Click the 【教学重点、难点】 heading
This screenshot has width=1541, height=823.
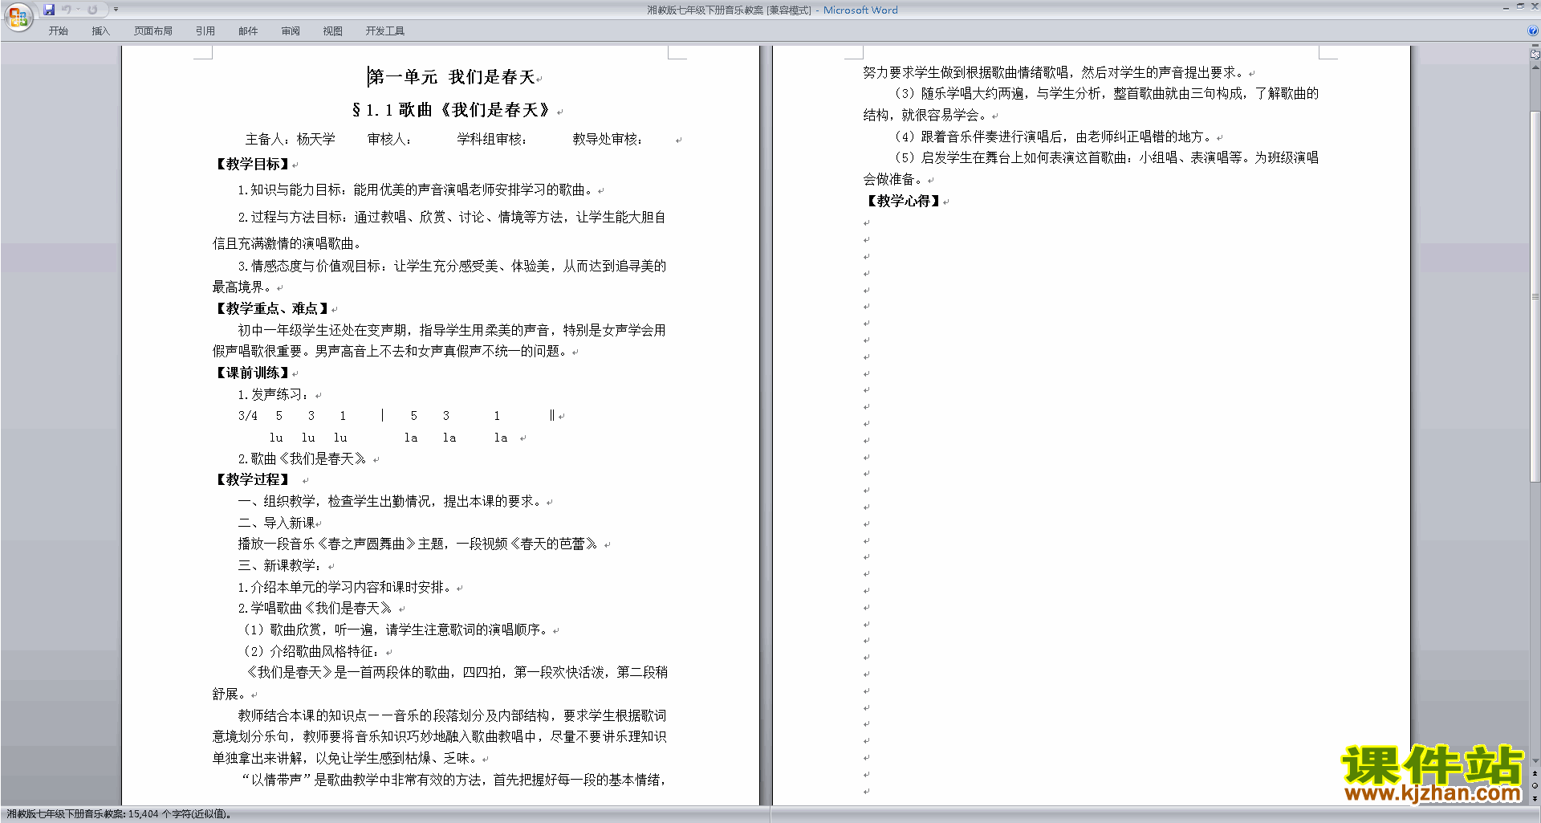pyautogui.click(x=273, y=308)
